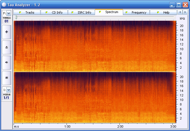Screen dimensions: 190x131
Task: Click the position slider thumb above the spectrogram
Action: click(x=16, y=18)
